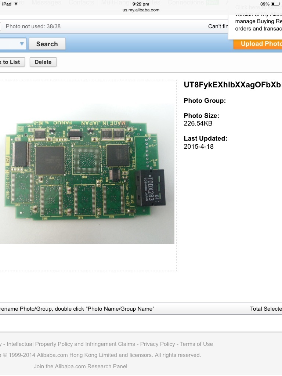Select the photo size value 226.54KB
Viewport: 282px width, 376px height.
coord(198,123)
